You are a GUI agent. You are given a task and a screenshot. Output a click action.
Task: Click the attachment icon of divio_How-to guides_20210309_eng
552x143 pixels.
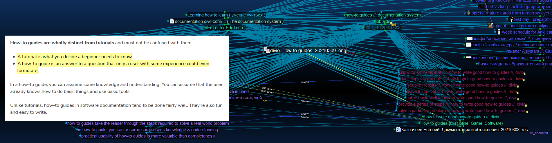point(267,50)
